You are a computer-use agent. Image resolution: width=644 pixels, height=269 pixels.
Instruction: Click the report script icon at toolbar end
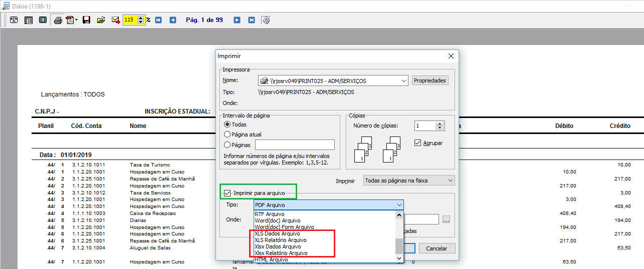tap(266, 20)
